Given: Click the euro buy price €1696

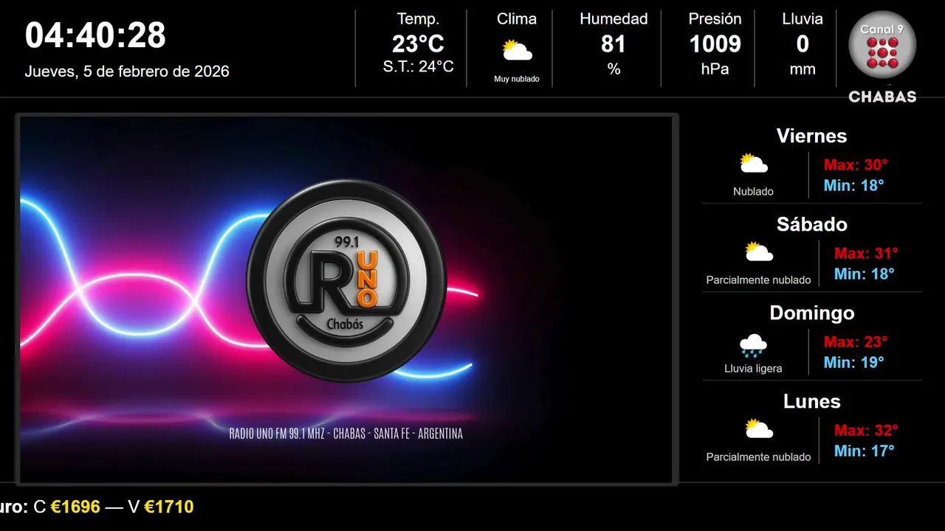Looking at the screenshot, I should [x=75, y=507].
